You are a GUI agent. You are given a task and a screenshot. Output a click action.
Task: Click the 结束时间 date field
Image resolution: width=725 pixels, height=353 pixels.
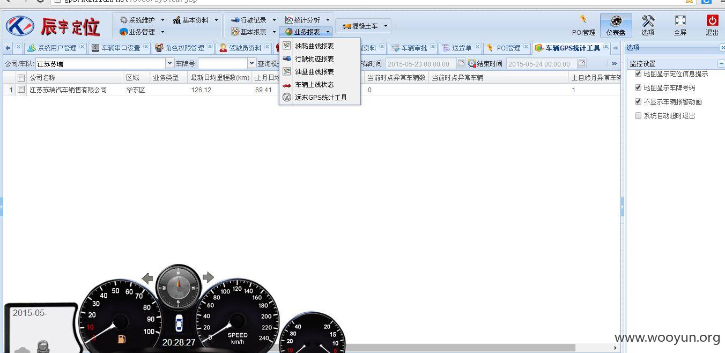(541, 64)
